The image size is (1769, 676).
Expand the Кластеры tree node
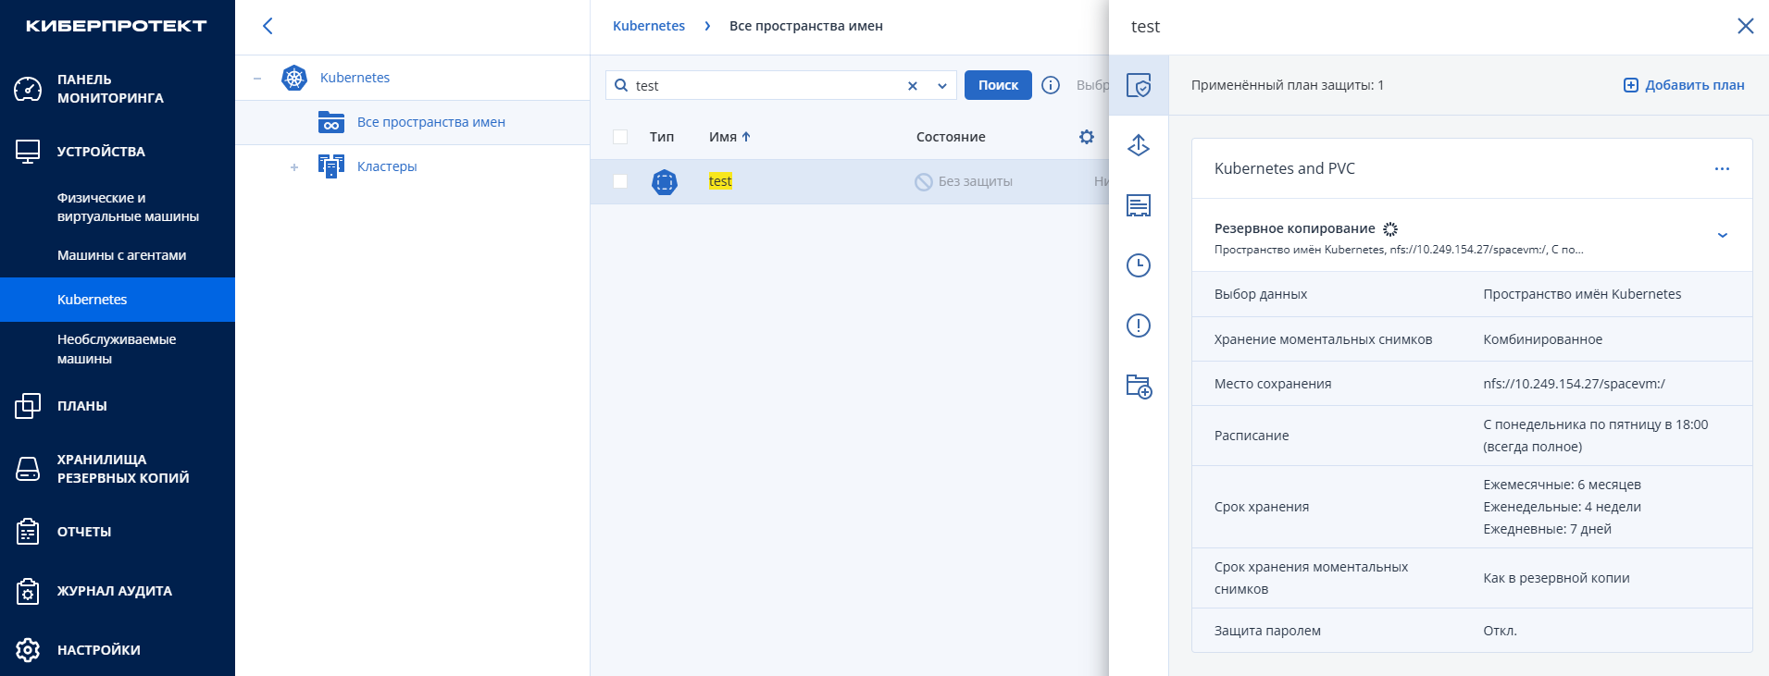pyautogui.click(x=294, y=167)
